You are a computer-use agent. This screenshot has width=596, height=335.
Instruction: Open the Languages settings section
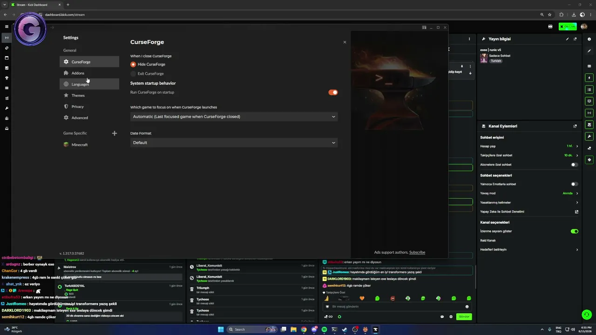tap(89, 84)
